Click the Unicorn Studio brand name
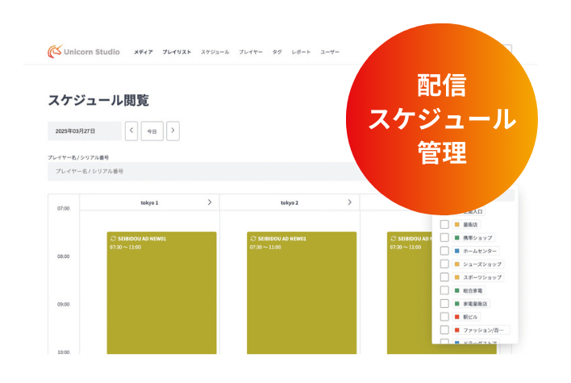Viewport: 571px width, 383px height. pyautogui.click(x=92, y=52)
